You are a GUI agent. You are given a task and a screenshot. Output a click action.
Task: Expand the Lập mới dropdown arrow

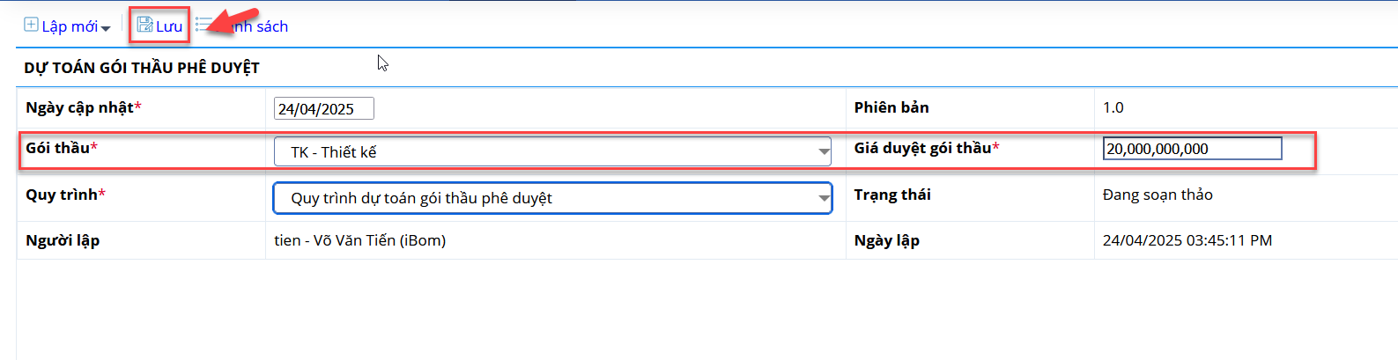[106, 29]
